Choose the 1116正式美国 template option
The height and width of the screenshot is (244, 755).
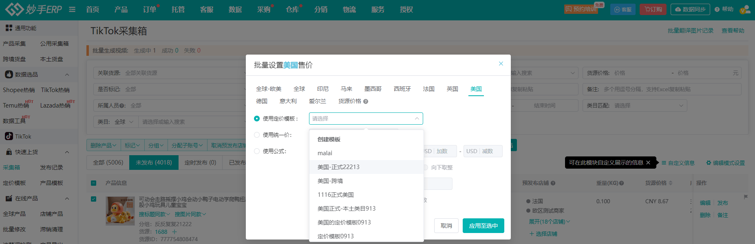(x=366, y=195)
